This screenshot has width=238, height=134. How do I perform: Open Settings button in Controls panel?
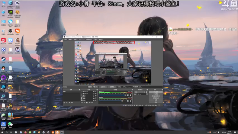pyautogui.click(x=156, y=100)
